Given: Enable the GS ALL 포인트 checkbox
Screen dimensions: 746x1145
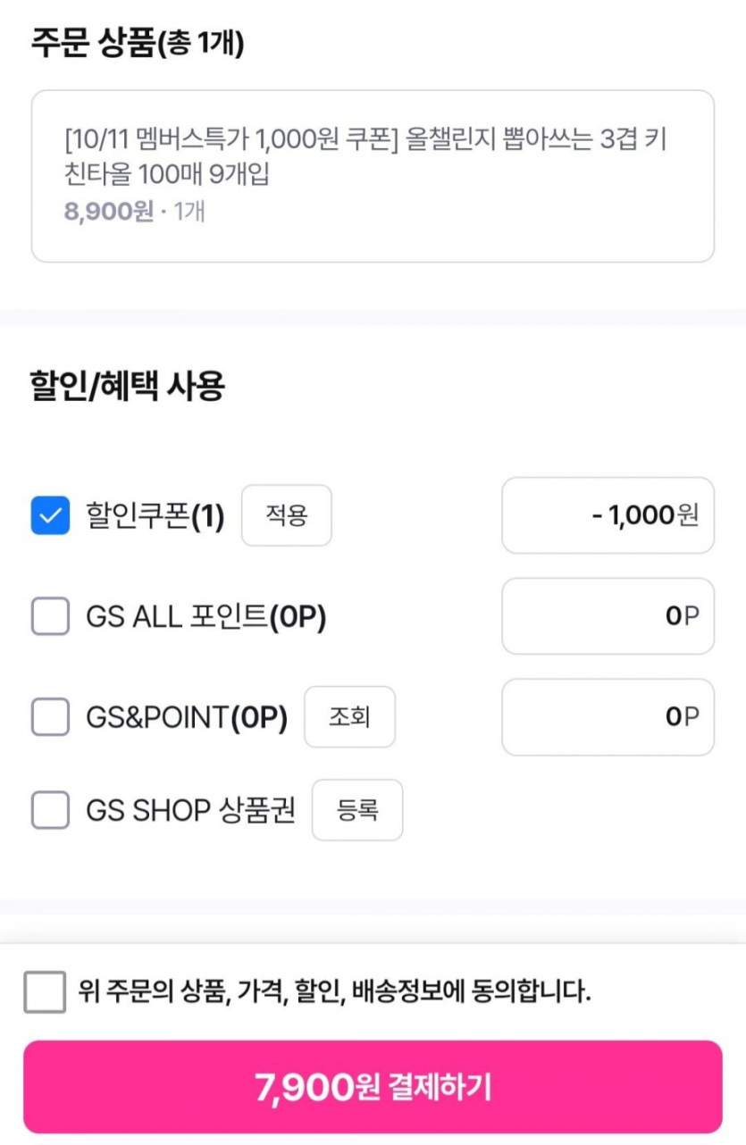Looking at the screenshot, I should pyautogui.click(x=50, y=616).
